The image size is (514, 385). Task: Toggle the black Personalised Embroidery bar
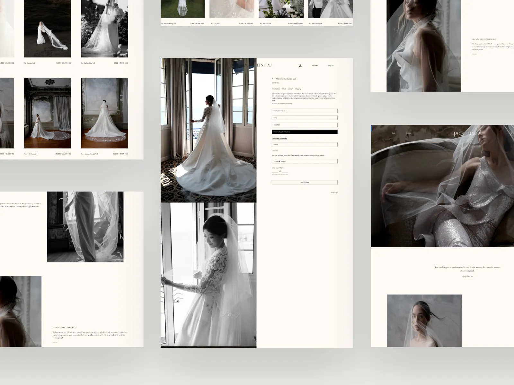click(x=305, y=132)
